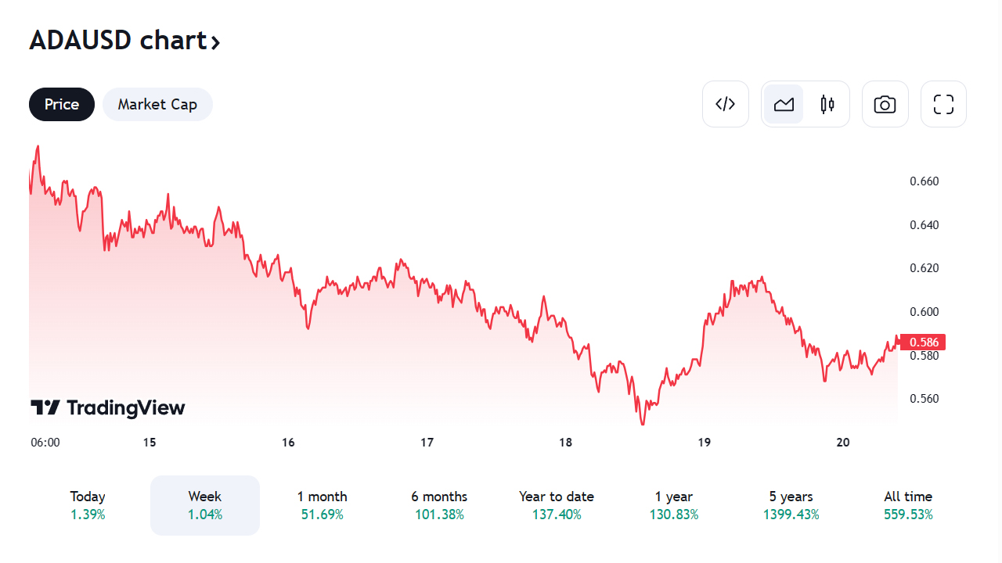
Task: Select the All time range
Action: (908, 505)
